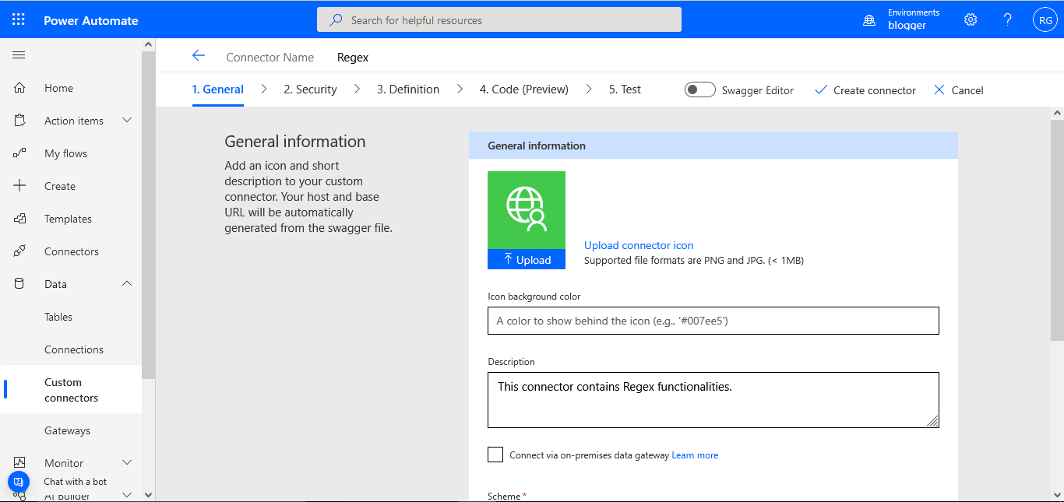Click the Monitor chart icon
The width and height of the screenshot is (1064, 502).
(x=20, y=463)
